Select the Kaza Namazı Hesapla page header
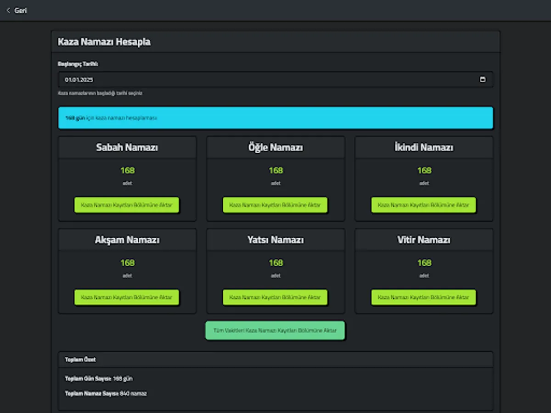The width and height of the screenshot is (551, 413). tap(104, 42)
